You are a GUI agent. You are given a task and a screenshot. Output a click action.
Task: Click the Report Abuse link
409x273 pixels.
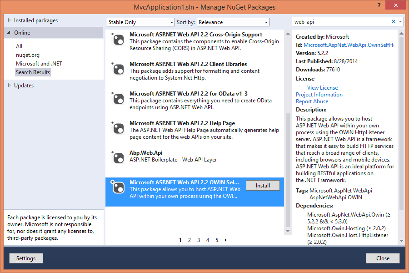click(x=312, y=101)
